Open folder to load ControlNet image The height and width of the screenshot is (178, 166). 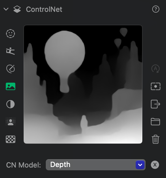155,122
